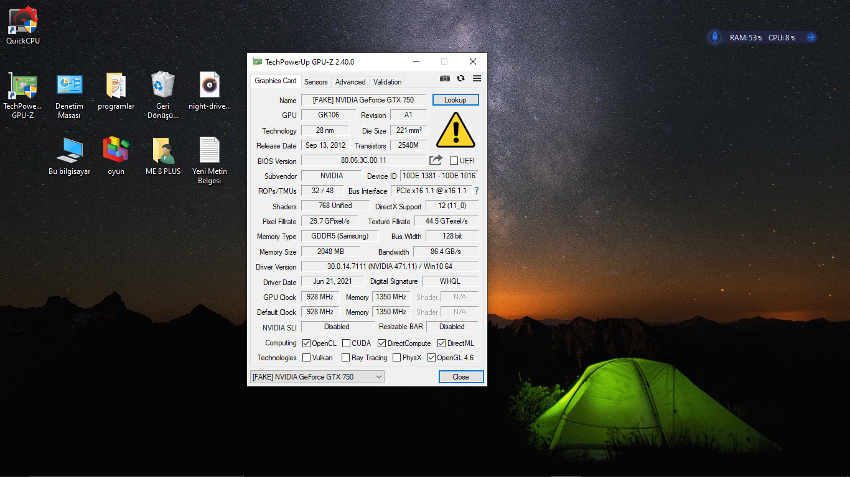Open the Geri Dönüşüm recycle bin

(x=163, y=95)
